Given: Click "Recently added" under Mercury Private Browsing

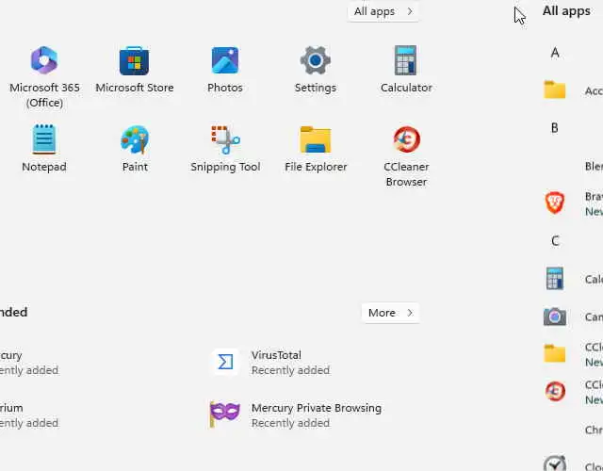Looking at the screenshot, I should [290, 423].
